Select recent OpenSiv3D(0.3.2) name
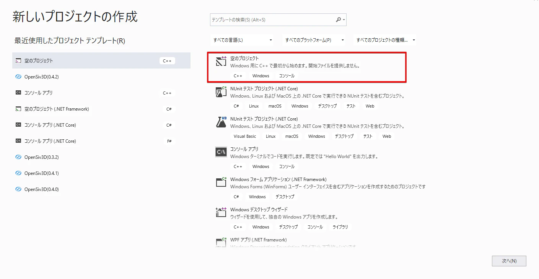This screenshot has width=539, height=279. pos(42,157)
